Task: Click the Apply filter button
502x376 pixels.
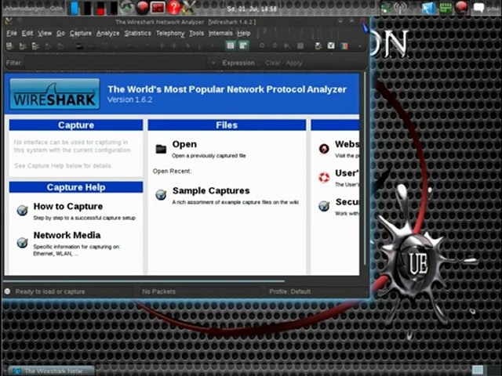Action: pos(294,63)
